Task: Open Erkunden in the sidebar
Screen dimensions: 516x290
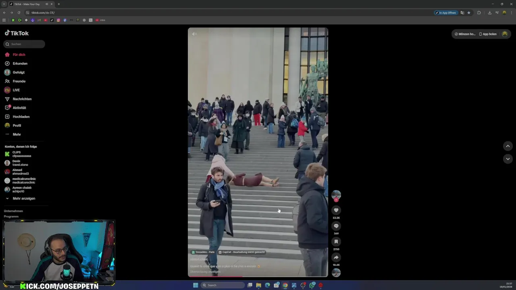Action: tap(17, 63)
